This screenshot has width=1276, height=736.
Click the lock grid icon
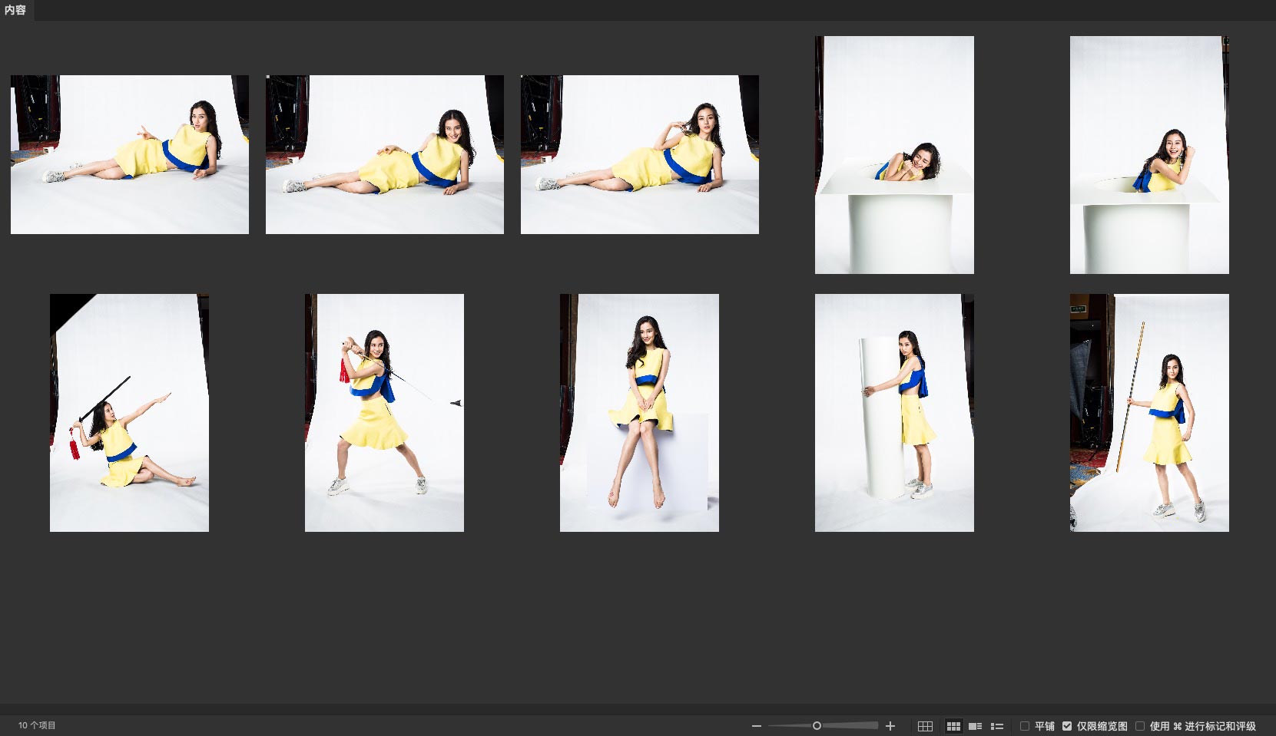[x=925, y=726]
